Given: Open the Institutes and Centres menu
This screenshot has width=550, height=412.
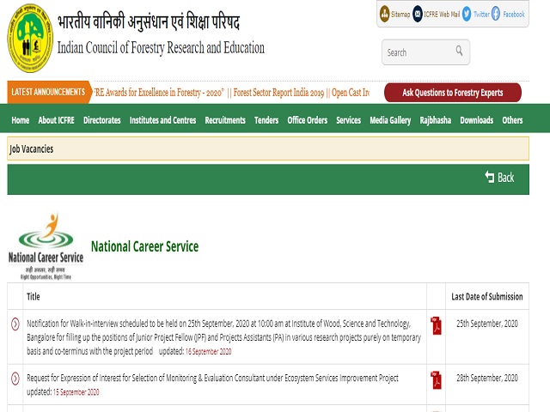Looking at the screenshot, I should point(162,120).
